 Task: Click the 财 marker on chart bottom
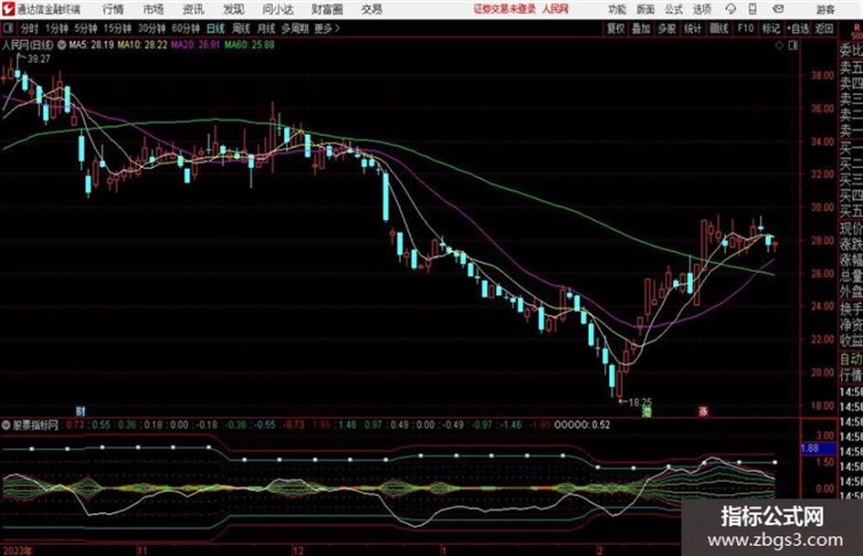[x=80, y=411]
